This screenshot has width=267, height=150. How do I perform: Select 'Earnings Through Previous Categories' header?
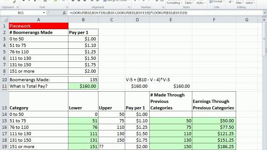(214, 101)
